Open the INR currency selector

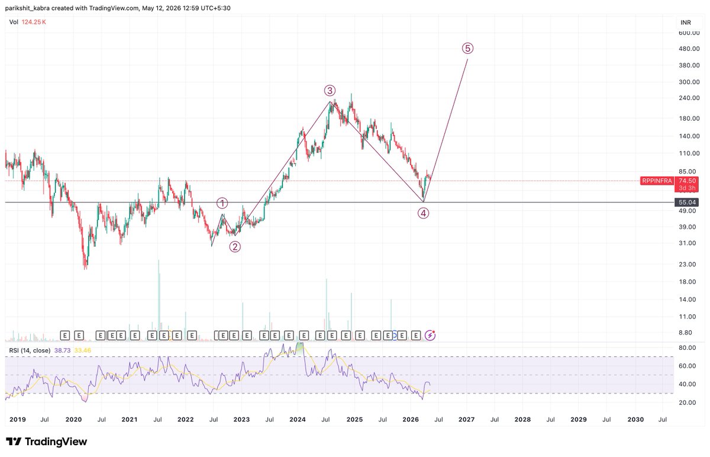pos(686,22)
